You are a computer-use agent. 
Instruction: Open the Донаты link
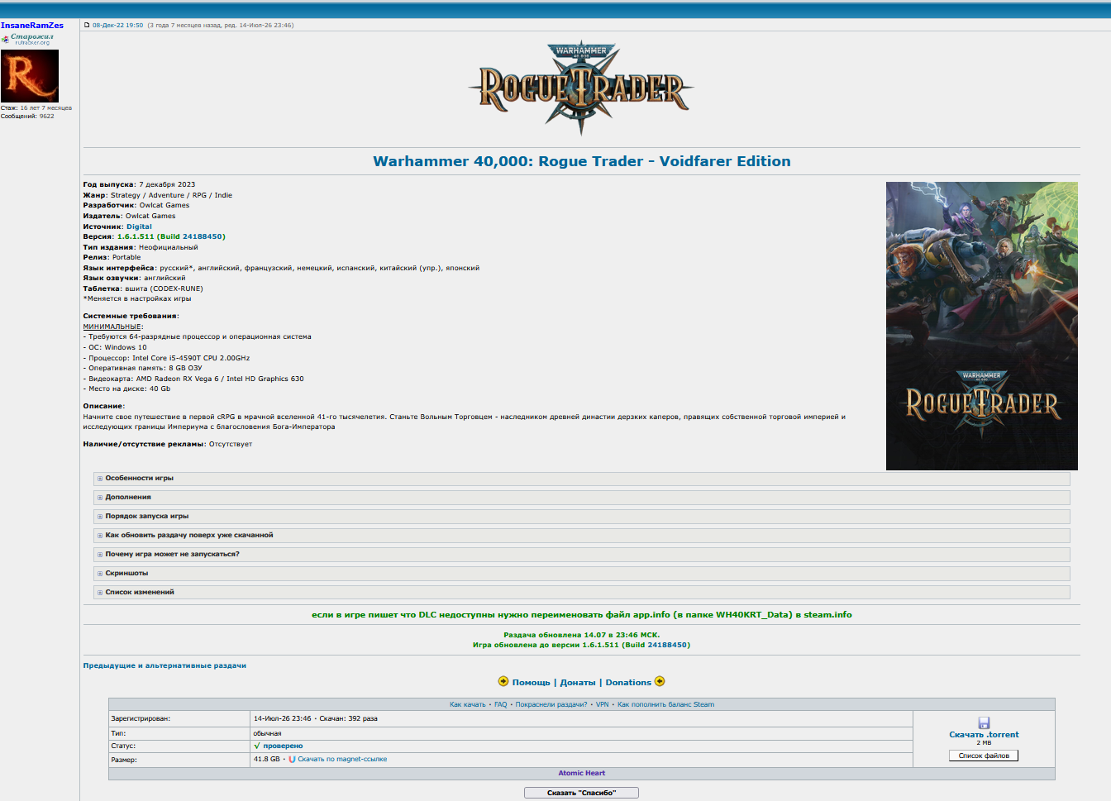point(578,683)
